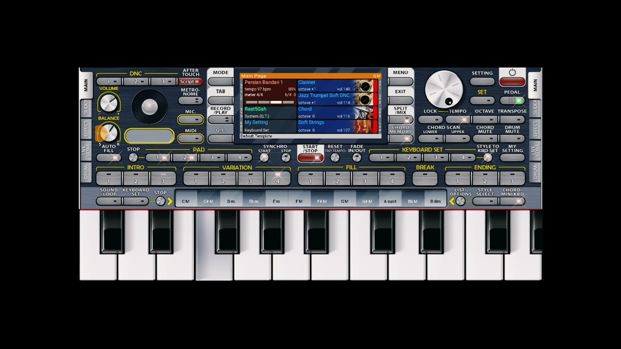Toggle the Split/Mix button
Screen dimensions: 621x349
click(x=401, y=119)
